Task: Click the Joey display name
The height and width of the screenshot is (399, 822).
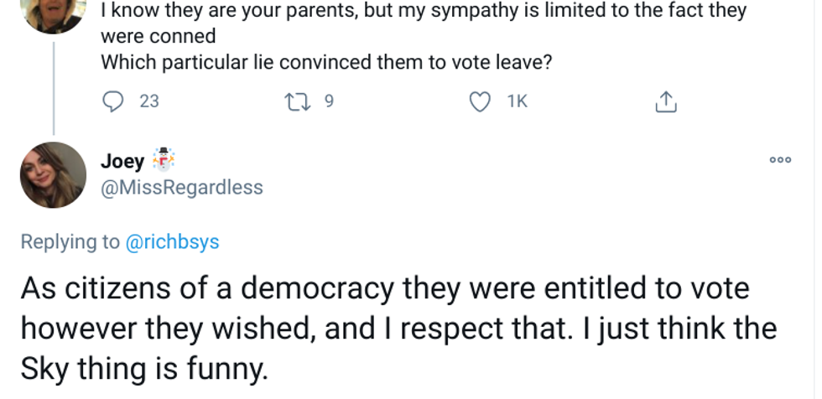Action: (122, 160)
